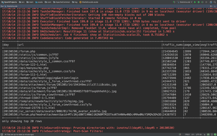Viewport: 217px width, 136px height.
Task: Click the /forum.php url cell
Action: click(27, 51)
